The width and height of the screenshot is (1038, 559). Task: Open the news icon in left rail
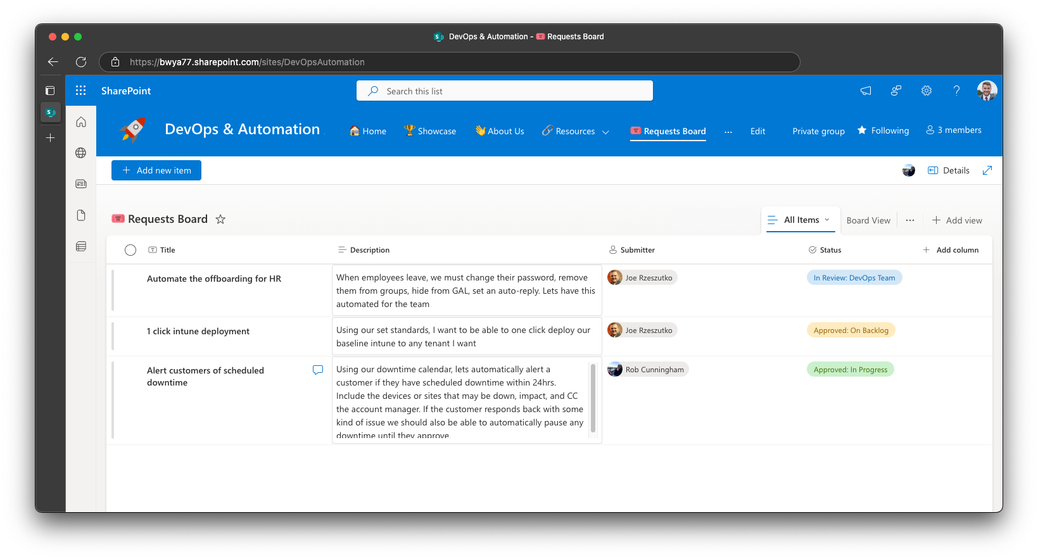tap(81, 184)
